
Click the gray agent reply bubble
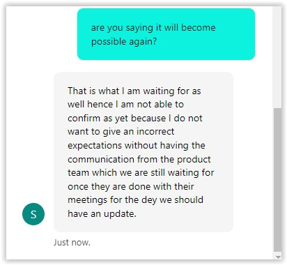[x=143, y=152]
